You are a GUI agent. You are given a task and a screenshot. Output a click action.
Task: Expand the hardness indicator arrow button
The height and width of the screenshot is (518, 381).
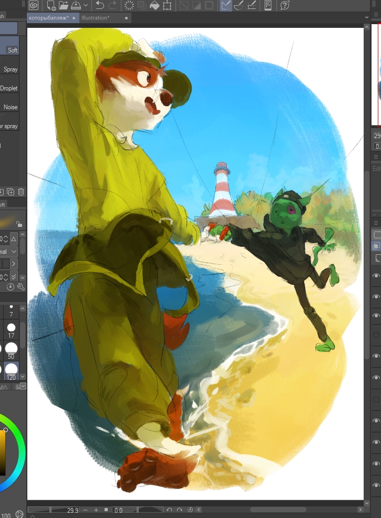point(14,264)
